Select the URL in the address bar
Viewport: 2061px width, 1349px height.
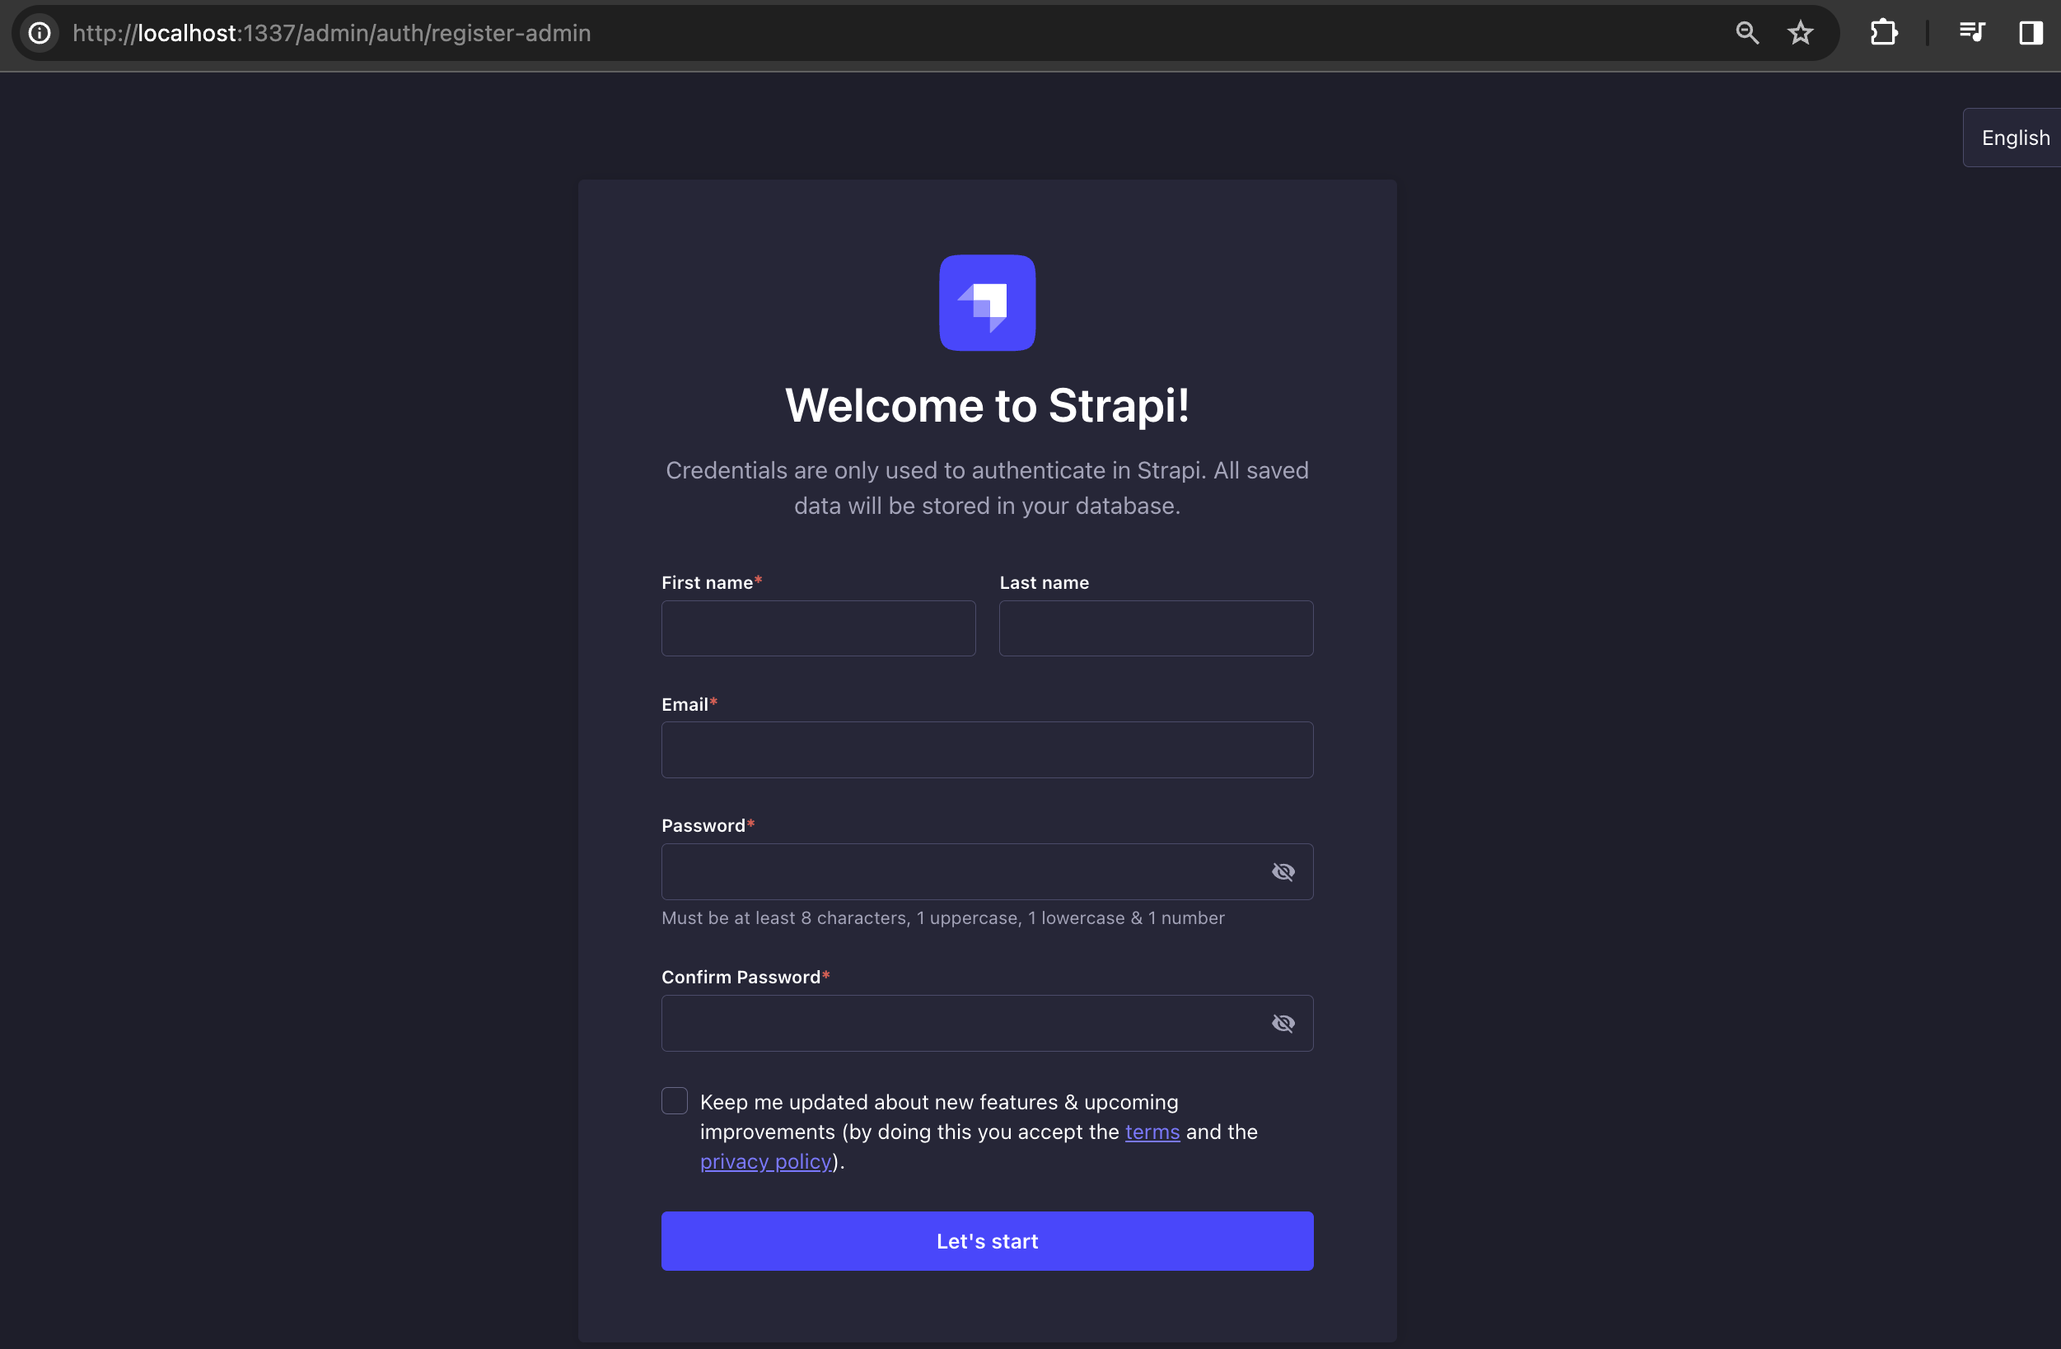pyautogui.click(x=332, y=33)
